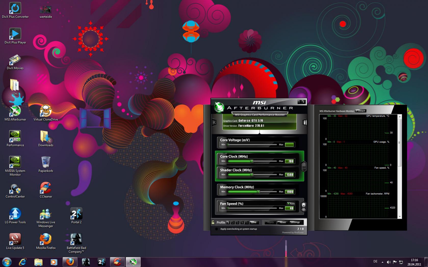
Task: Click the DE language indicator in the taskbar
Action: 375,261
